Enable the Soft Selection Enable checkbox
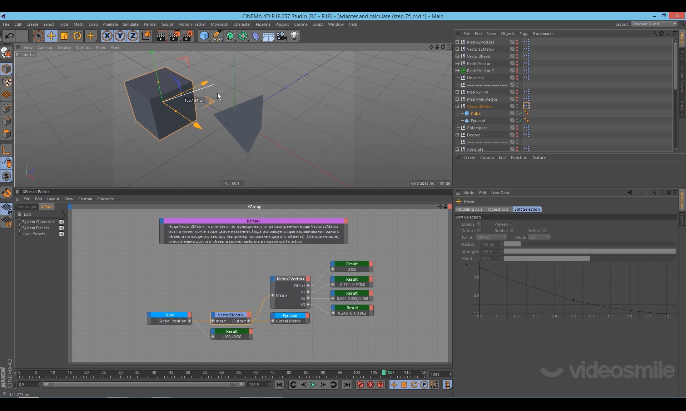Image resolution: width=686 pixels, height=411 pixels. click(x=479, y=224)
